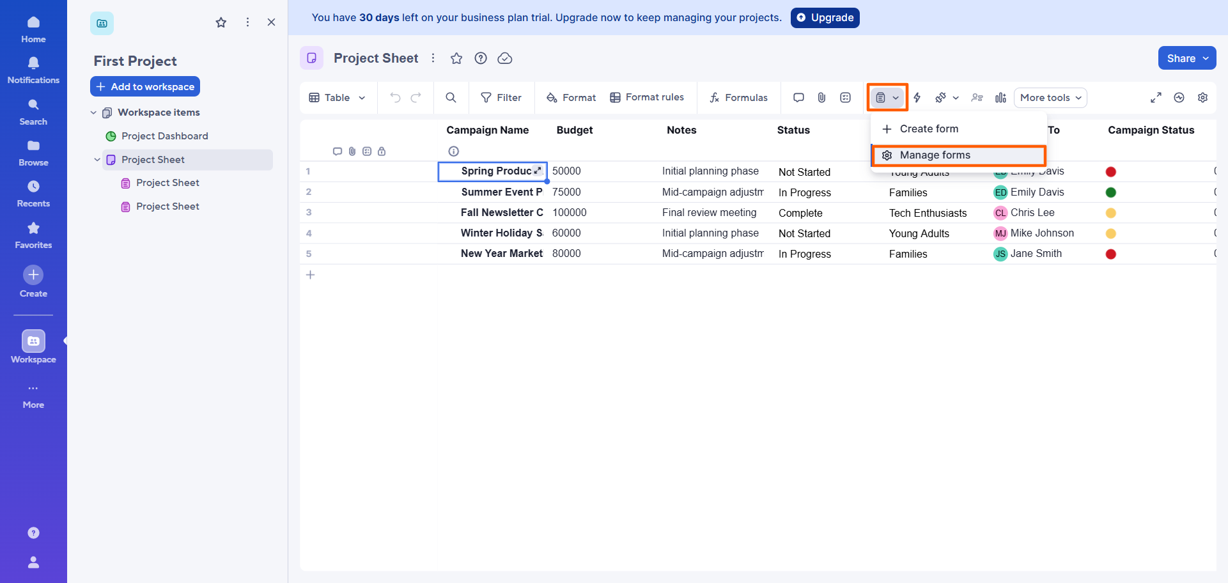The width and height of the screenshot is (1228, 583).
Task: Click lock column icon in header
Action: click(x=382, y=152)
